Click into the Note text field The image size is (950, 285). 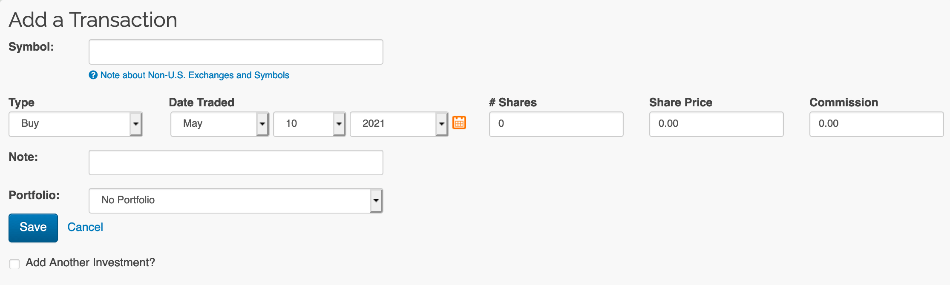(236, 162)
